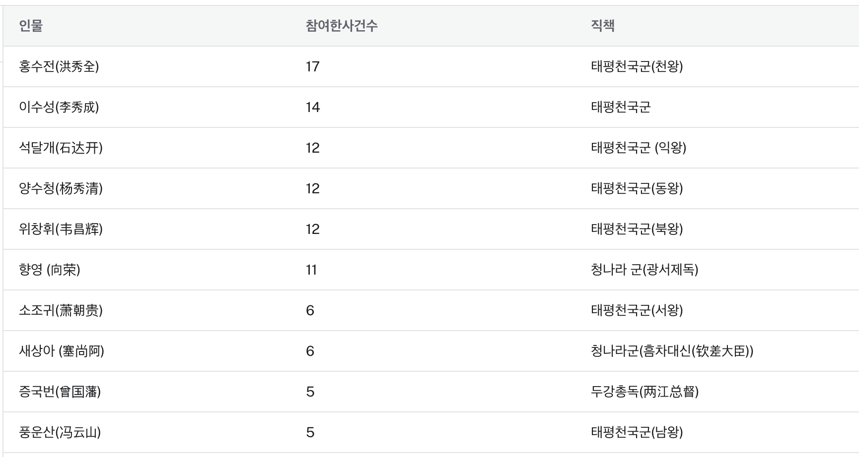859x457 pixels.
Task: Click the 직책 column header
Action: tap(603, 26)
